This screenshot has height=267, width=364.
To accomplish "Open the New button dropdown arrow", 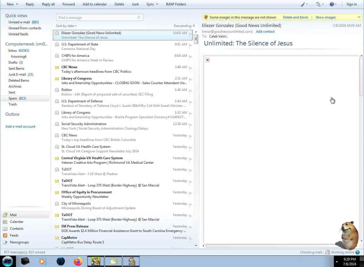I will coord(17,4).
